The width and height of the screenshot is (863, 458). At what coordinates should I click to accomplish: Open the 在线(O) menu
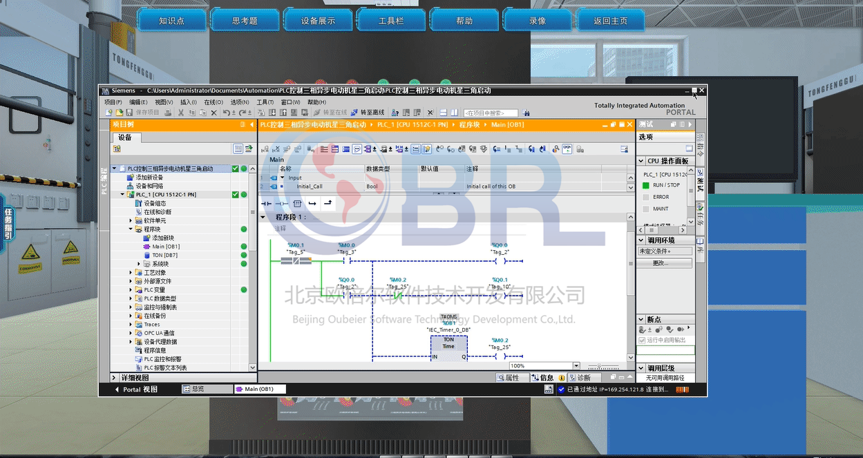click(x=214, y=102)
